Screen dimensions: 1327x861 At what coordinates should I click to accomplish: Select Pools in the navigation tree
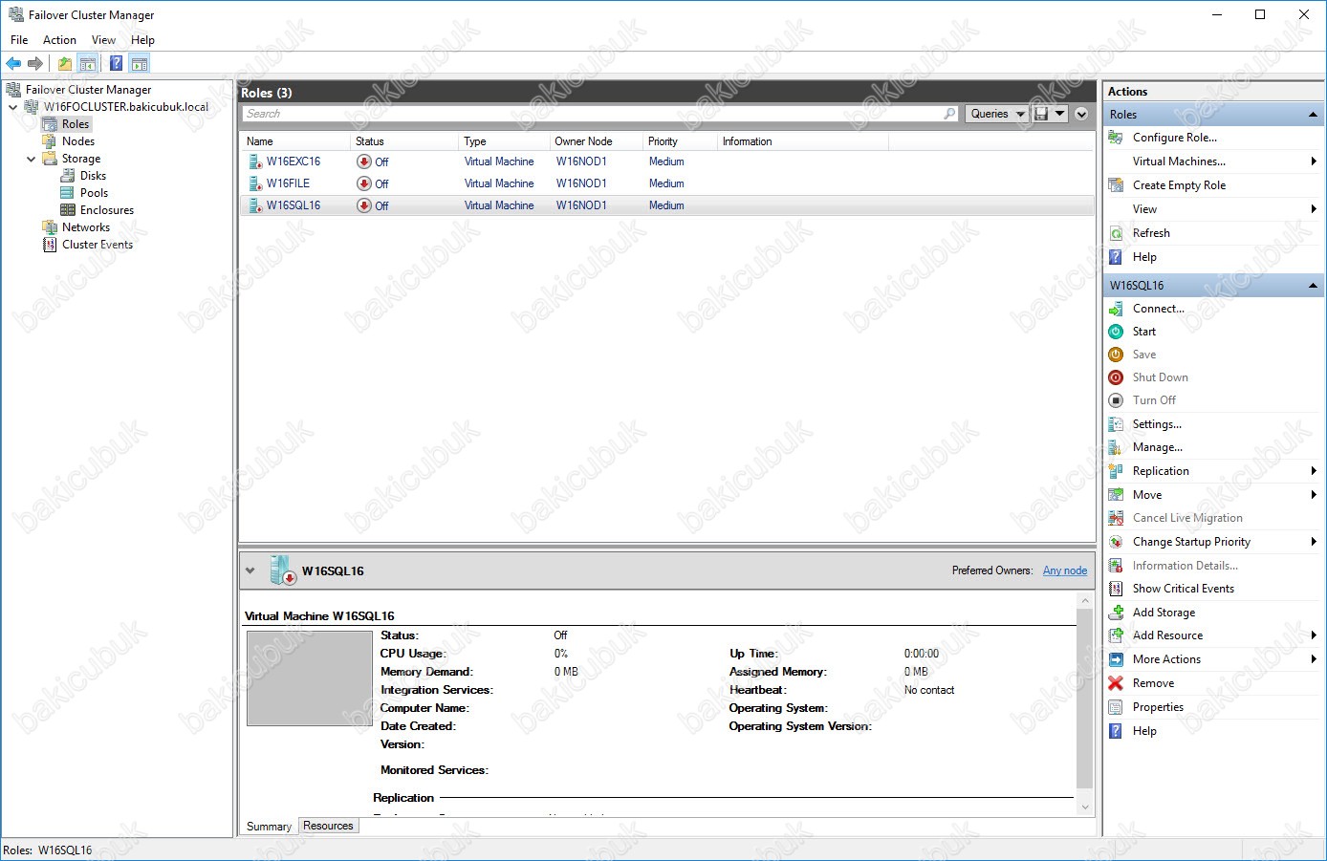pyautogui.click(x=94, y=193)
